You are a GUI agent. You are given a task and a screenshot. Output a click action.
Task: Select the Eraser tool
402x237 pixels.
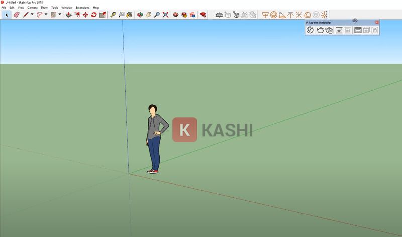coord(16,15)
